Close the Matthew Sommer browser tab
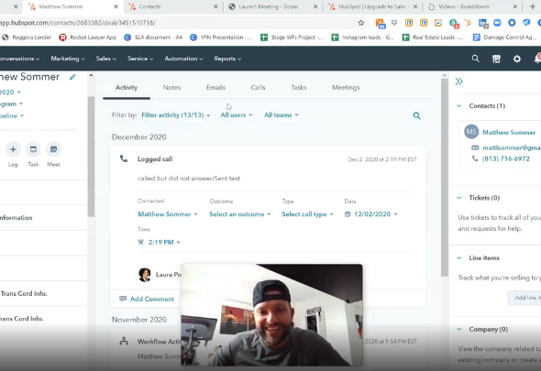This screenshot has height=371, width=541. coord(116,6)
